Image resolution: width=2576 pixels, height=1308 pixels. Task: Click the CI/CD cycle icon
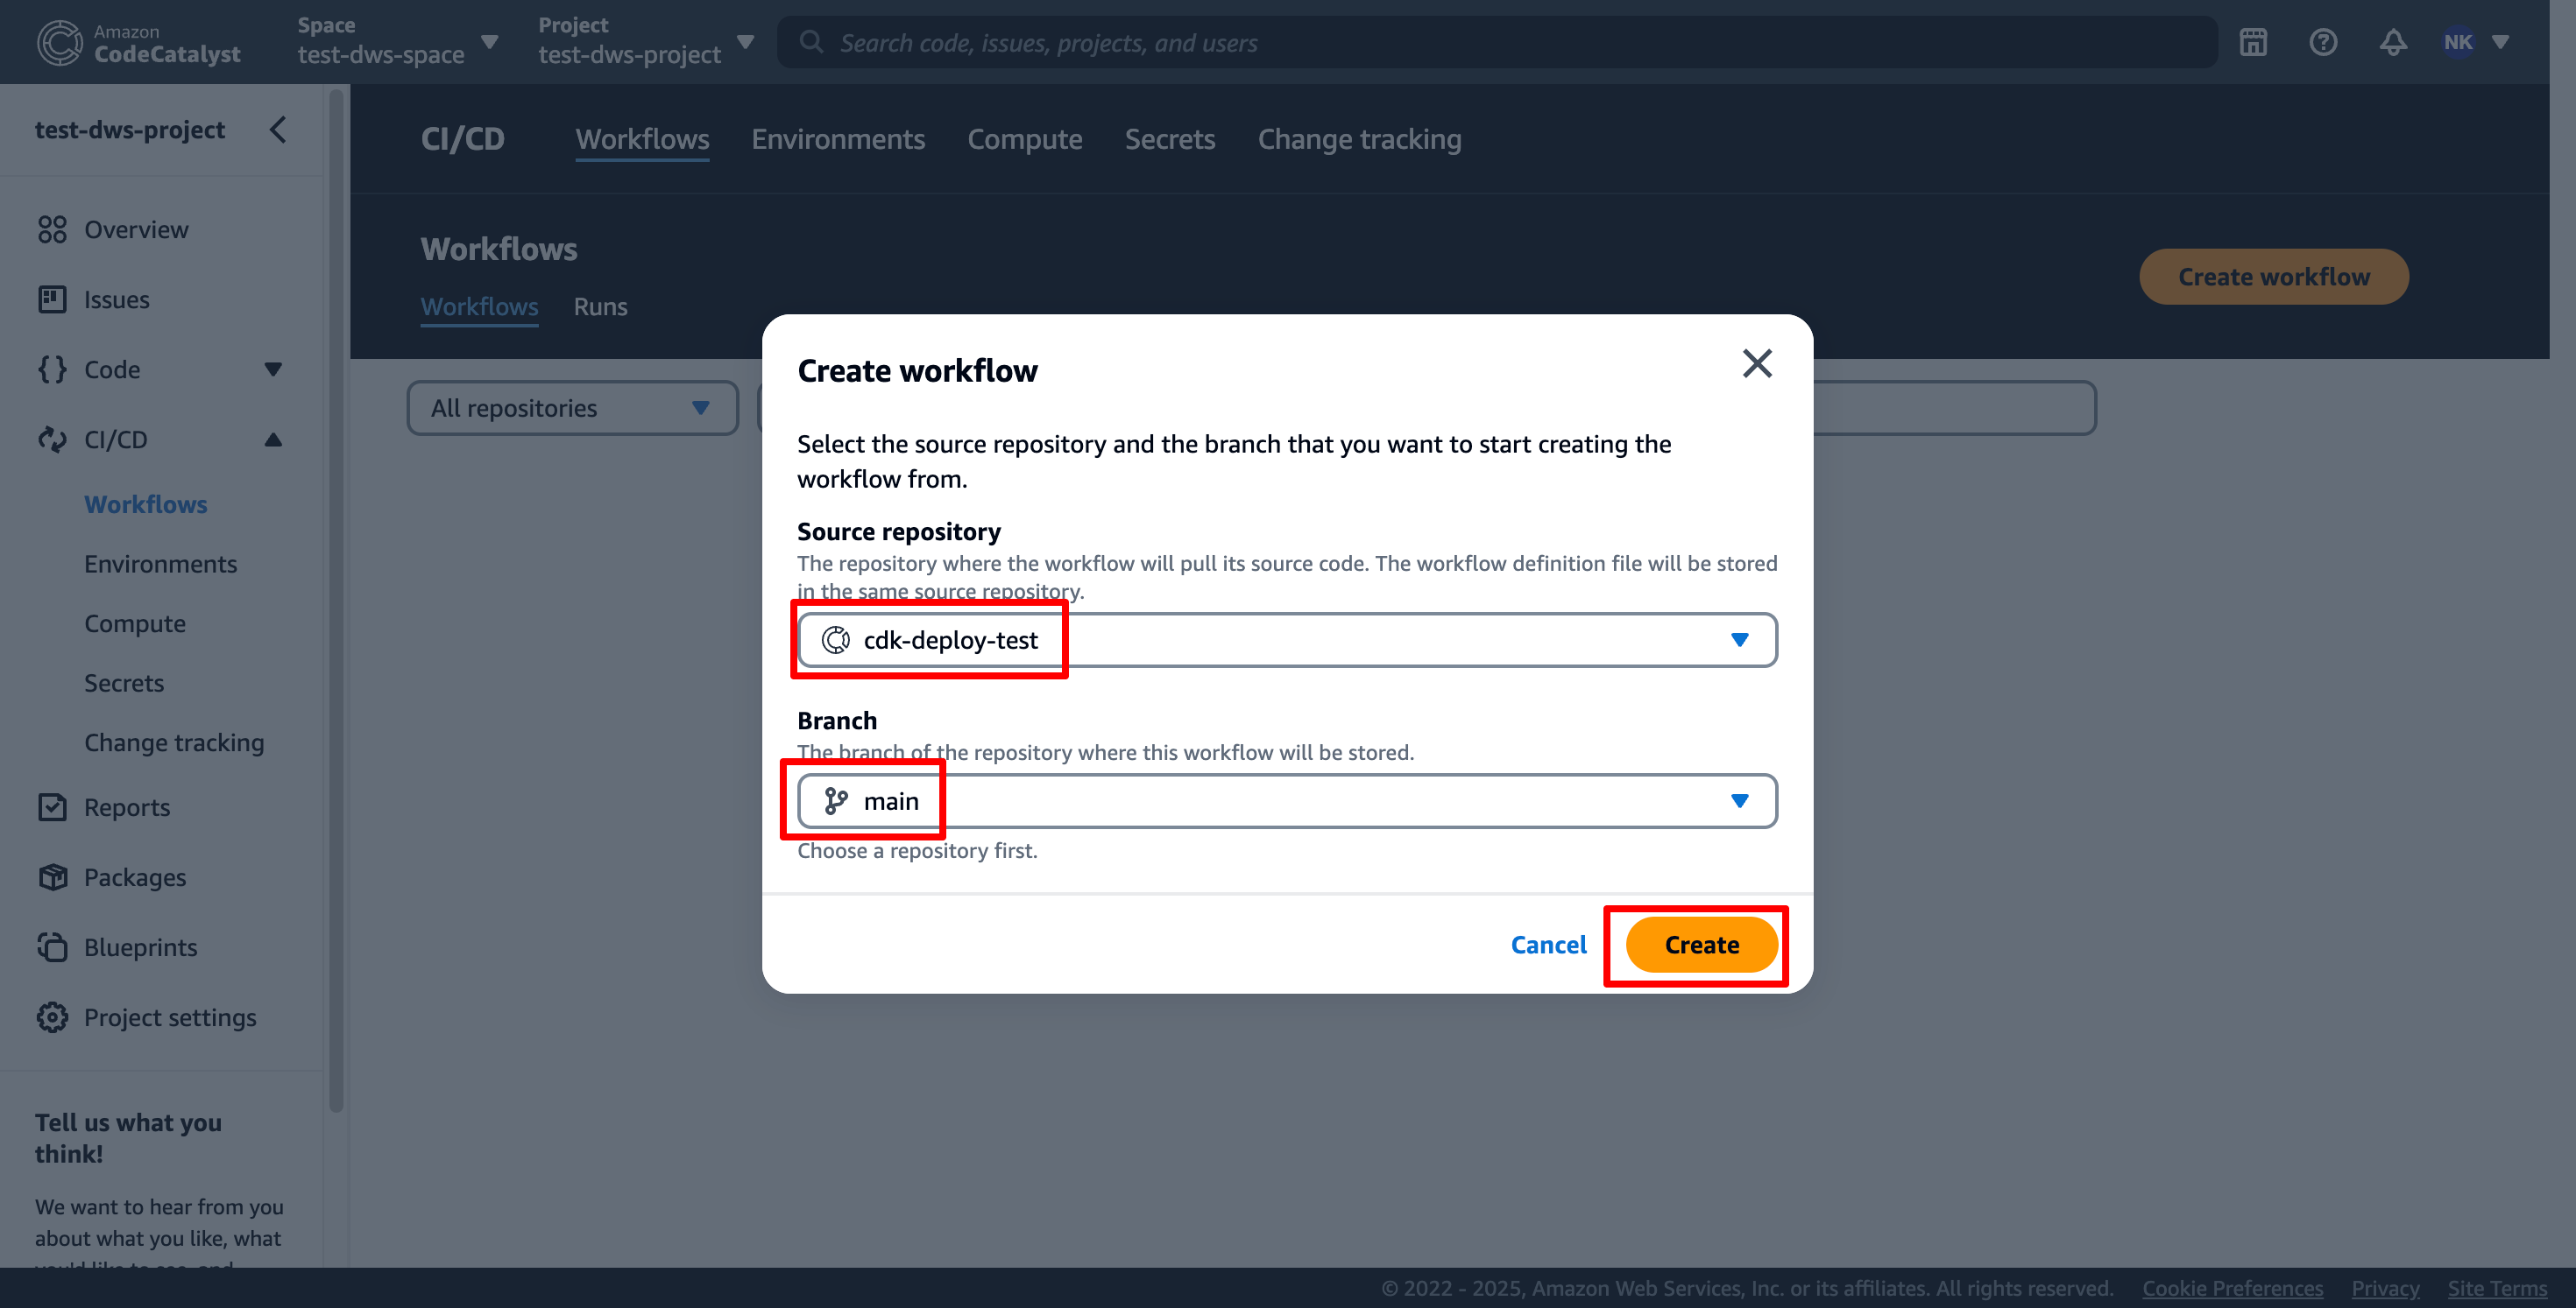pos(52,440)
